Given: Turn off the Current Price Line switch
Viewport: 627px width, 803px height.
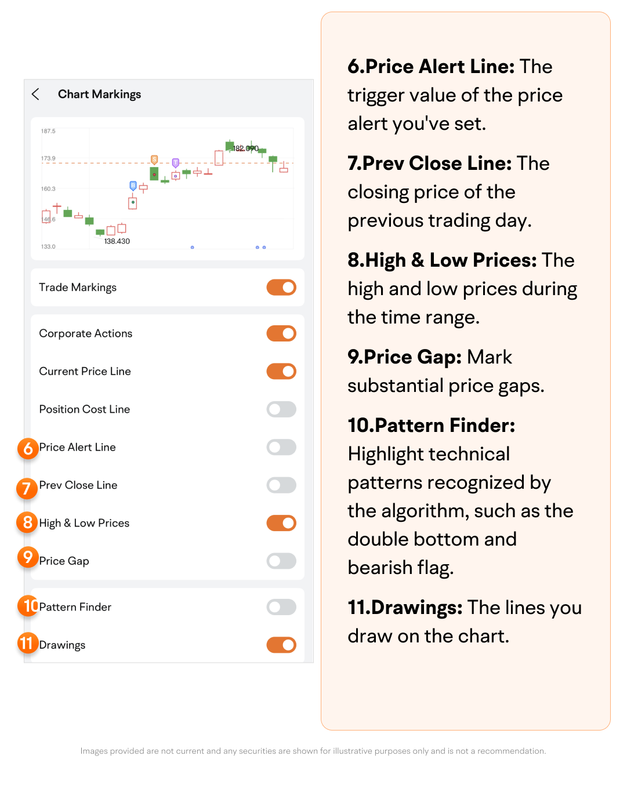Looking at the screenshot, I should (x=281, y=372).
